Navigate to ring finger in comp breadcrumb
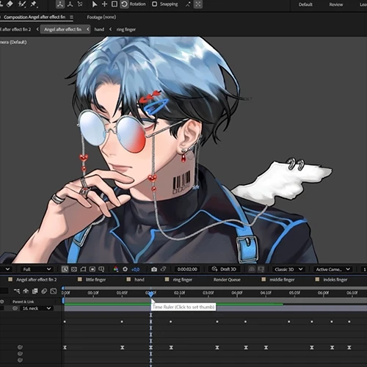This screenshot has height=367, width=367. [x=126, y=29]
